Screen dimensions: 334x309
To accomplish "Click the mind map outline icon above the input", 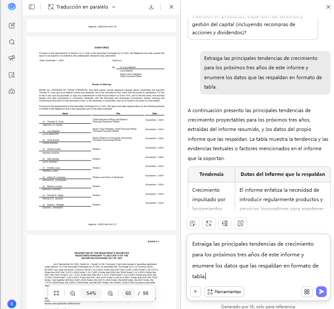I will click(225, 223).
